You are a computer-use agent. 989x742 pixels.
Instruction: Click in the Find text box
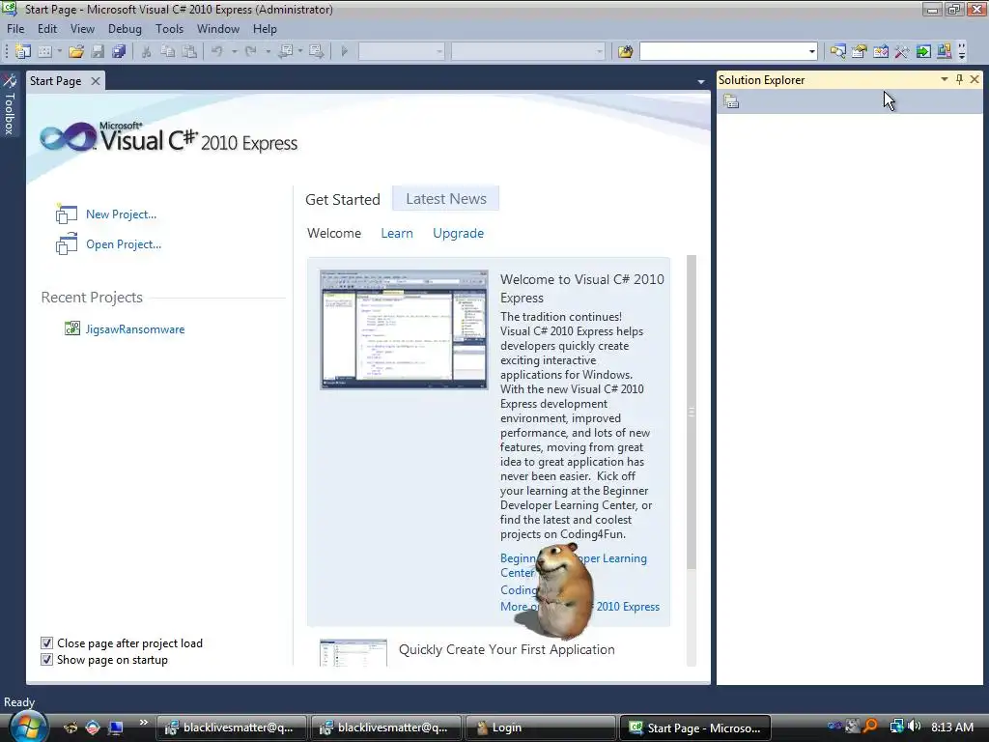[x=722, y=51]
